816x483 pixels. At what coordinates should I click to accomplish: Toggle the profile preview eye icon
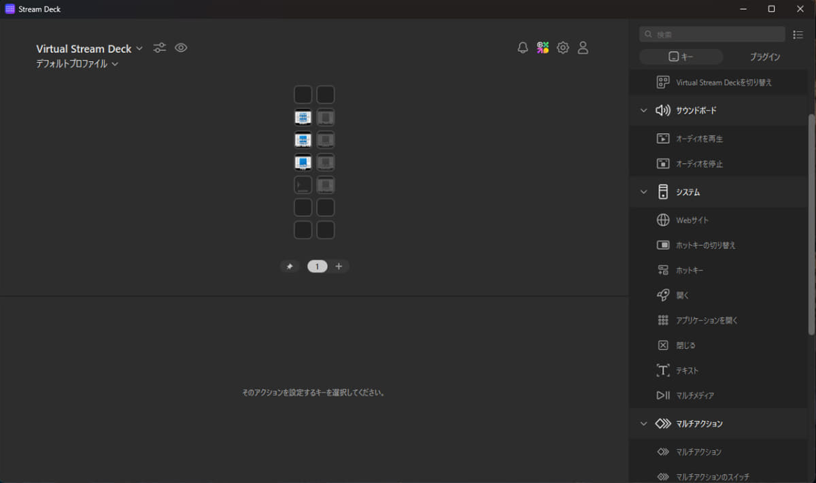pyautogui.click(x=180, y=48)
